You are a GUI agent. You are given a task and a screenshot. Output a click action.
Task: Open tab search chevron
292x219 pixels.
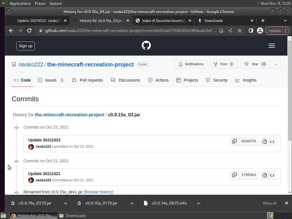click(285, 21)
